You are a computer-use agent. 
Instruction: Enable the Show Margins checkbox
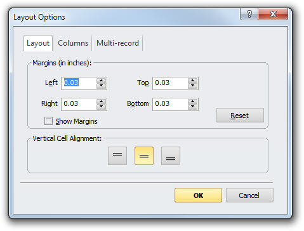(x=48, y=121)
